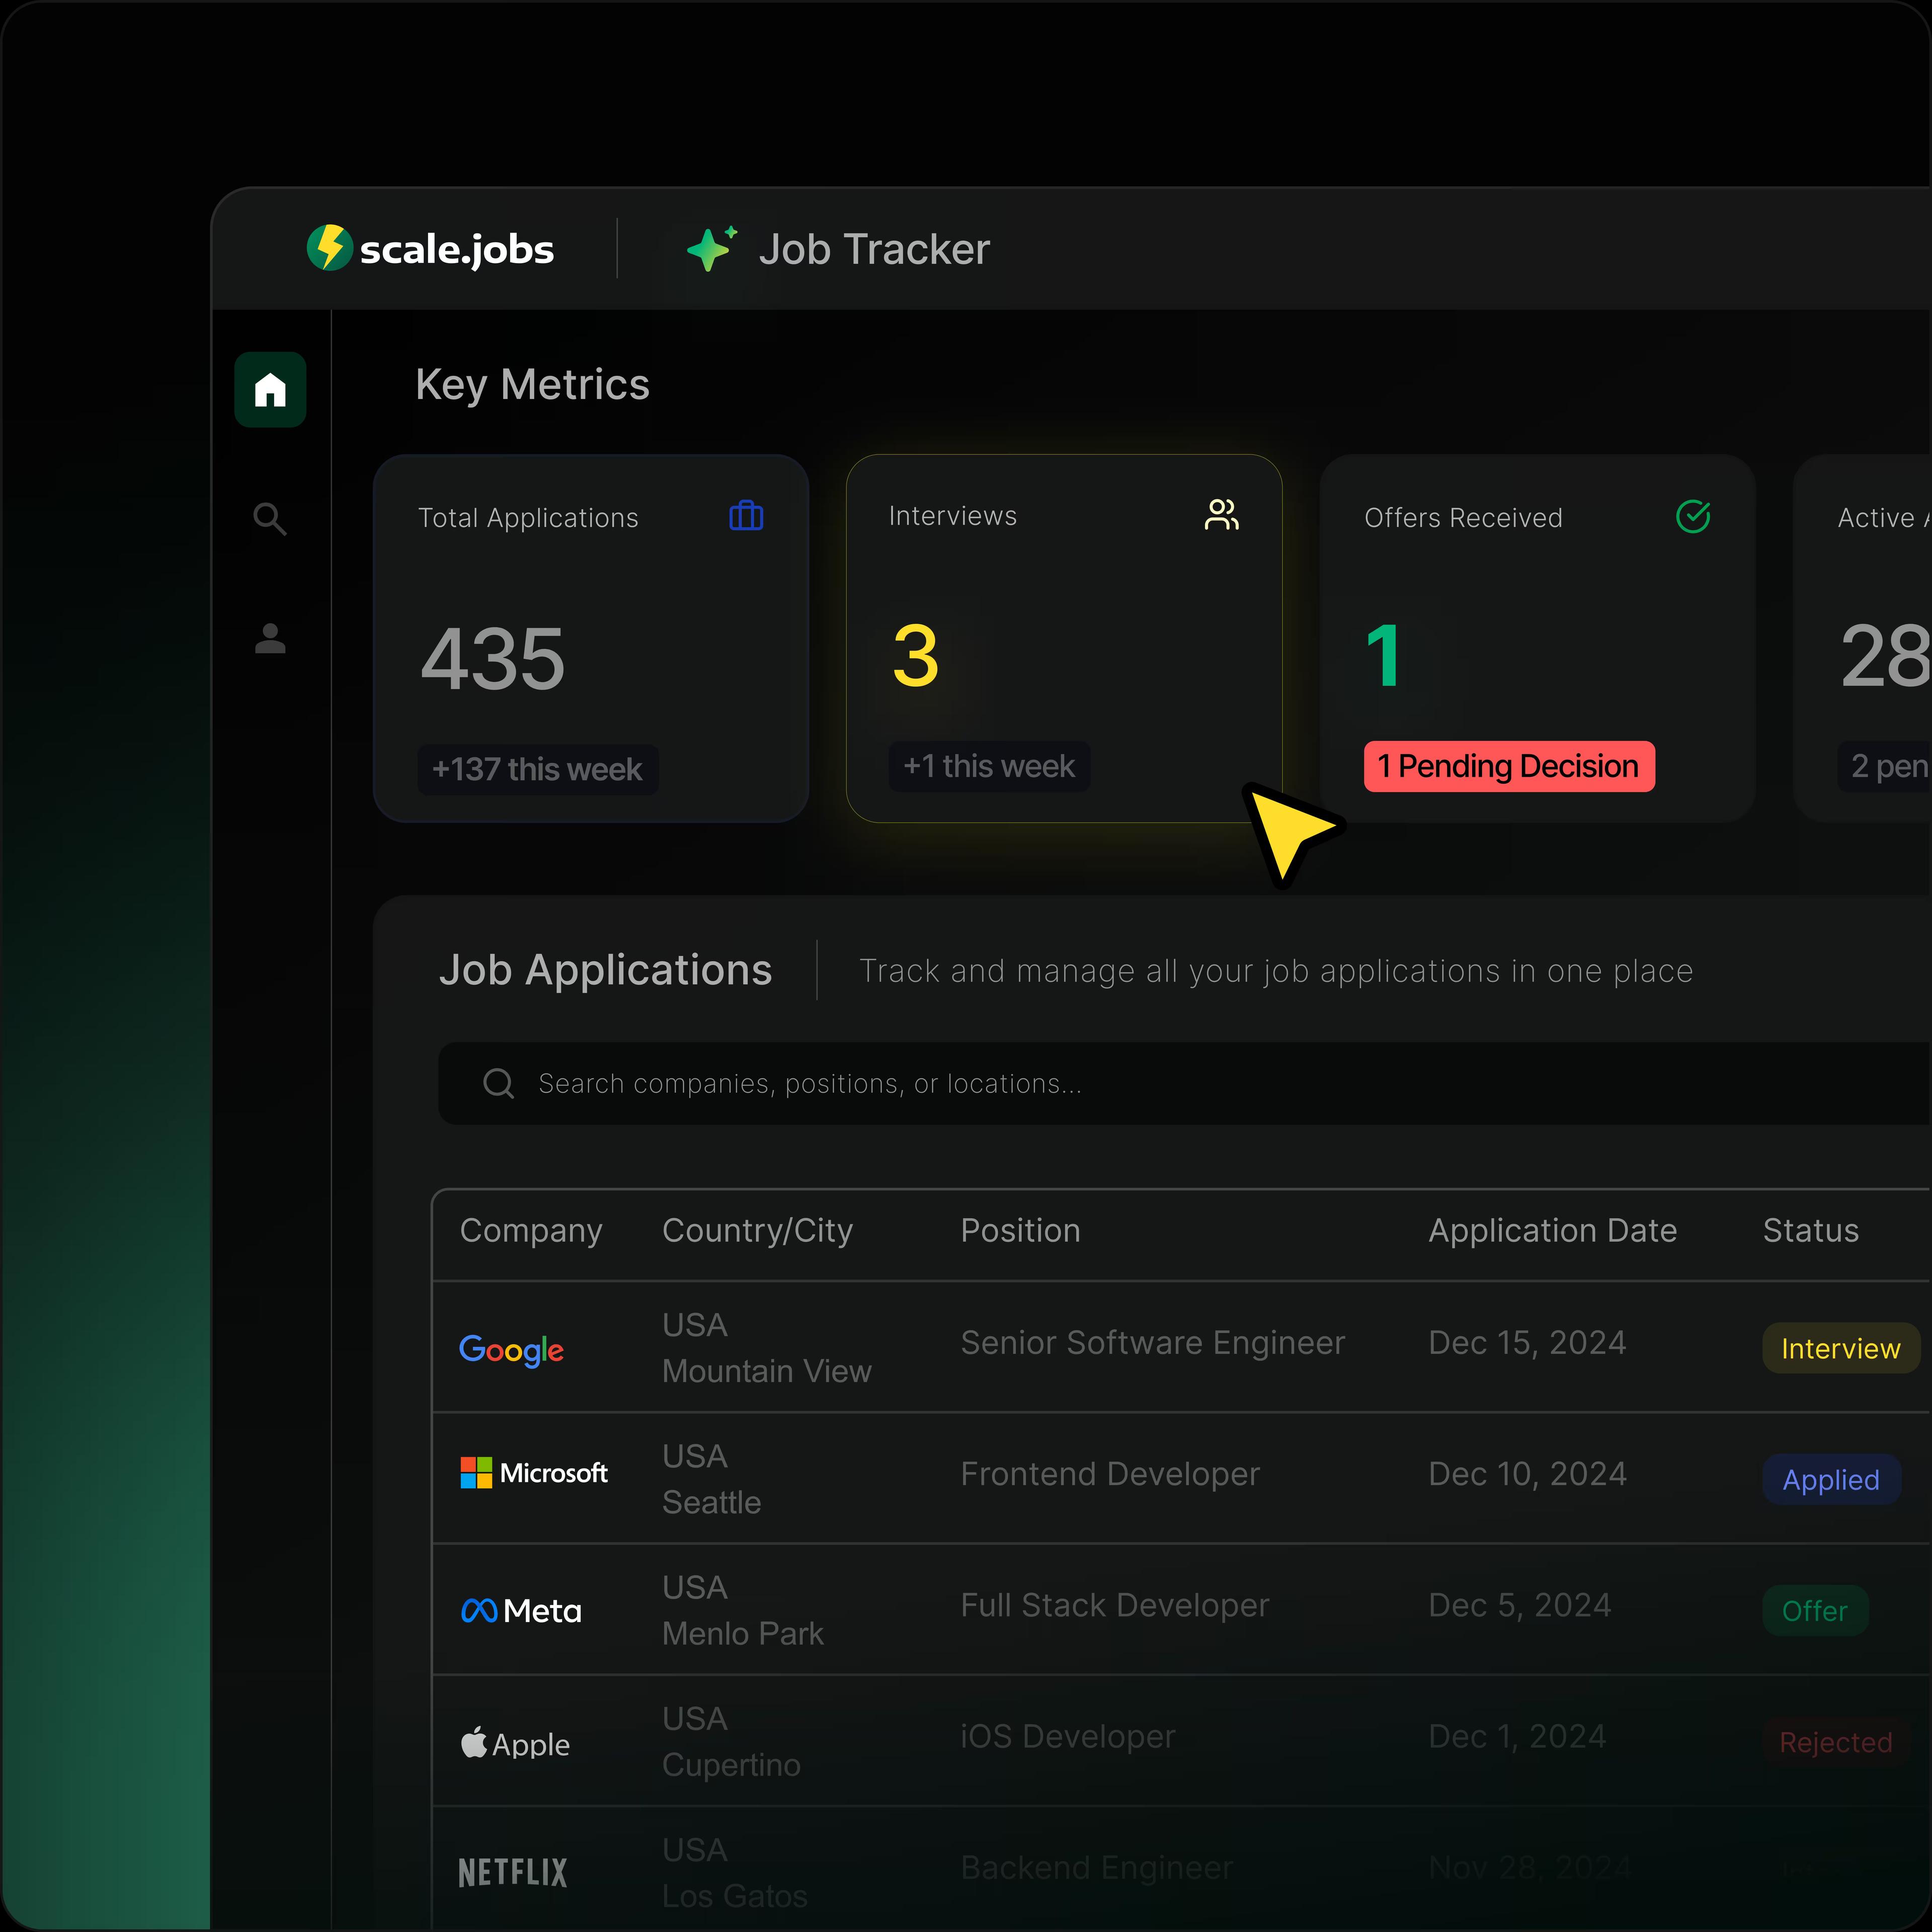Click the Applied status badge for Microsoft
Viewport: 1932px width, 1932px height.
pyautogui.click(x=1830, y=1480)
